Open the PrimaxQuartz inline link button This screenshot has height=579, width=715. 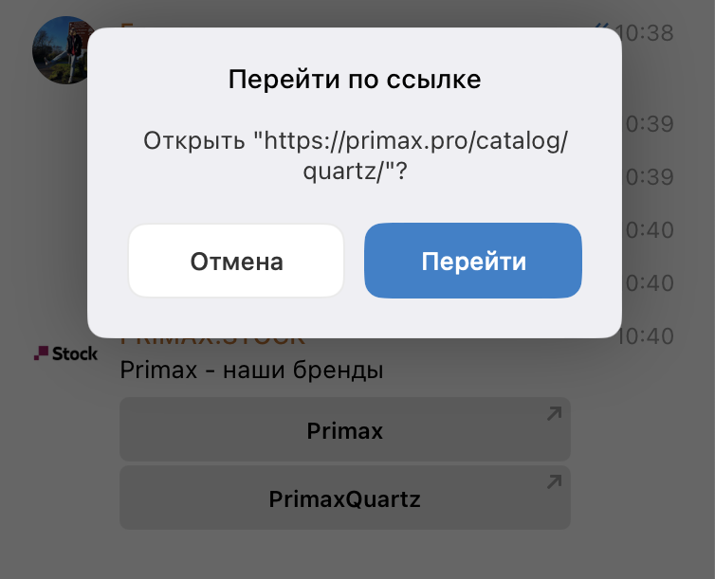345,498
